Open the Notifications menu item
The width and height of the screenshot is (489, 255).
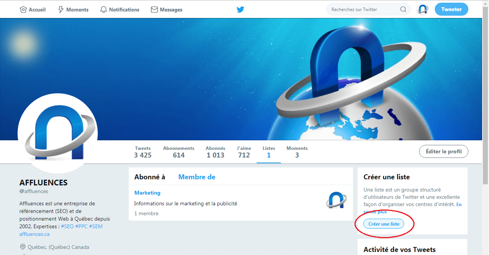pos(120,10)
